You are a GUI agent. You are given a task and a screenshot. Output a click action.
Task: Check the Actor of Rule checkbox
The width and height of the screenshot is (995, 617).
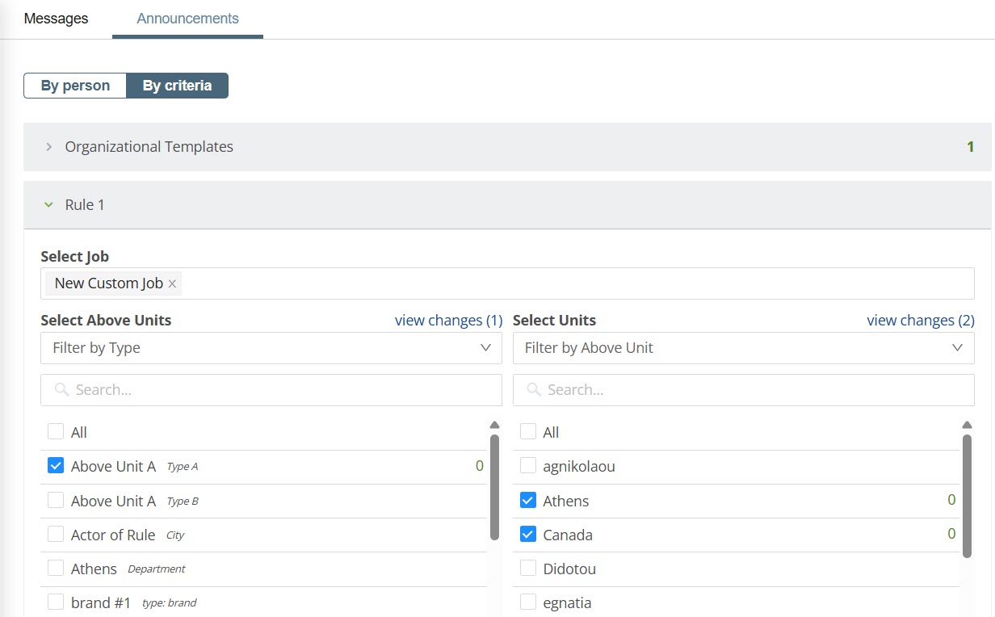(56, 535)
